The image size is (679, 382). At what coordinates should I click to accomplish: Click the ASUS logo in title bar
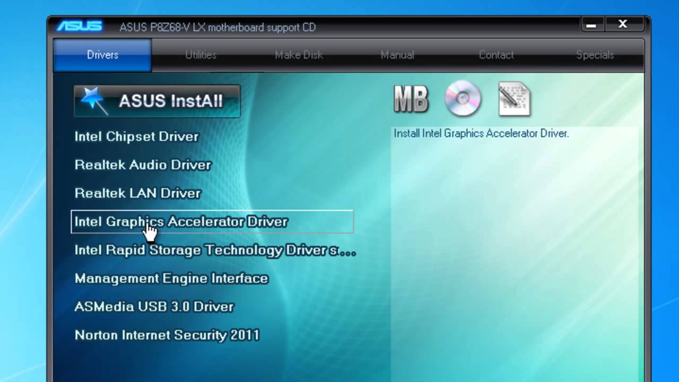80,26
